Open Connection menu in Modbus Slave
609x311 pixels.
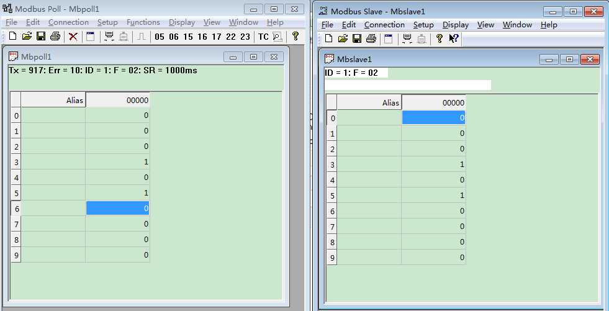pos(384,24)
